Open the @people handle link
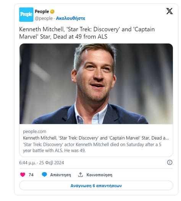181x201 pixels. pos(44,18)
